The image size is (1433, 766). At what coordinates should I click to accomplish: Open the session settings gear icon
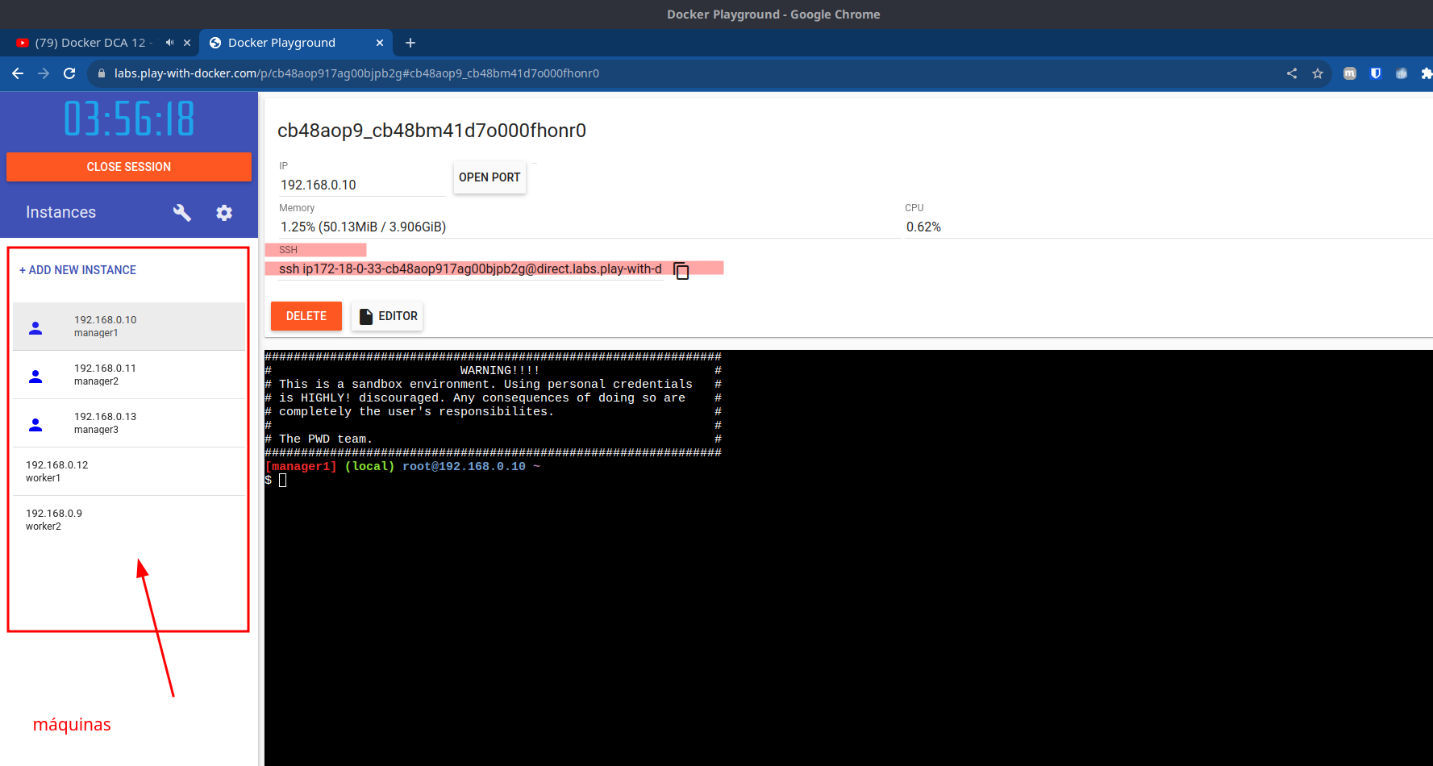click(224, 212)
